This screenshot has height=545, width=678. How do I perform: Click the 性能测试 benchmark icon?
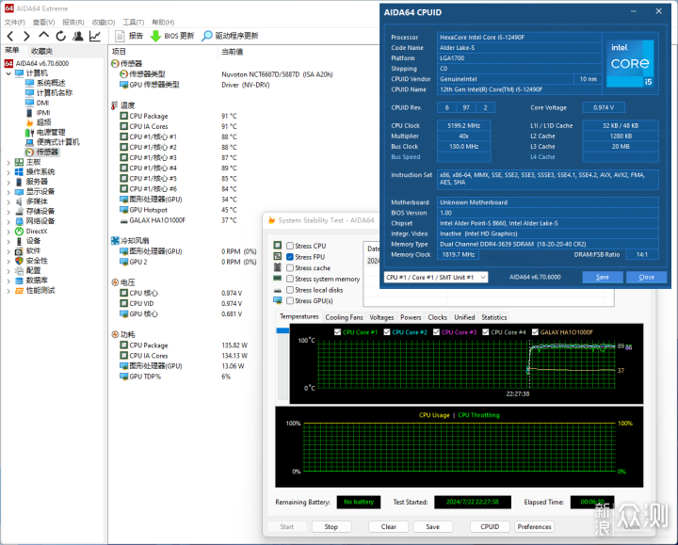(x=19, y=291)
